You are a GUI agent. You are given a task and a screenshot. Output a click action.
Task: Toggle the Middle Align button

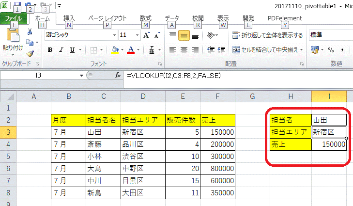pyautogui.click(x=184, y=35)
